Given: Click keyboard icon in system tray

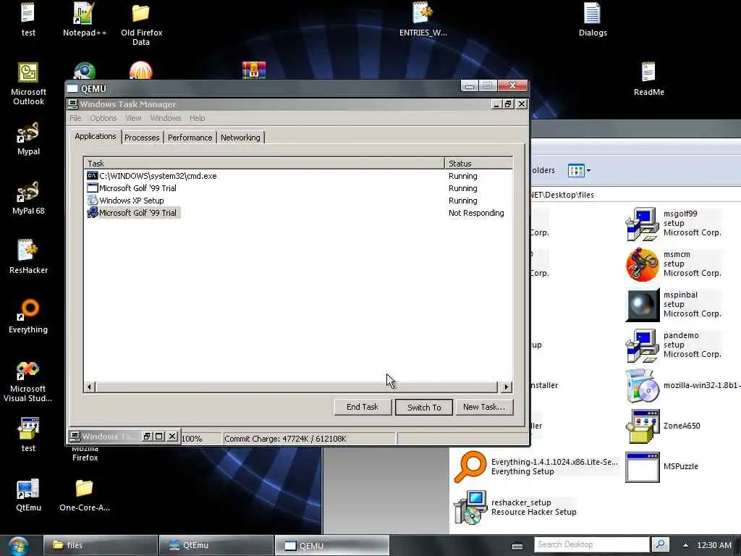Looking at the screenshot, I should click(517, 546).
